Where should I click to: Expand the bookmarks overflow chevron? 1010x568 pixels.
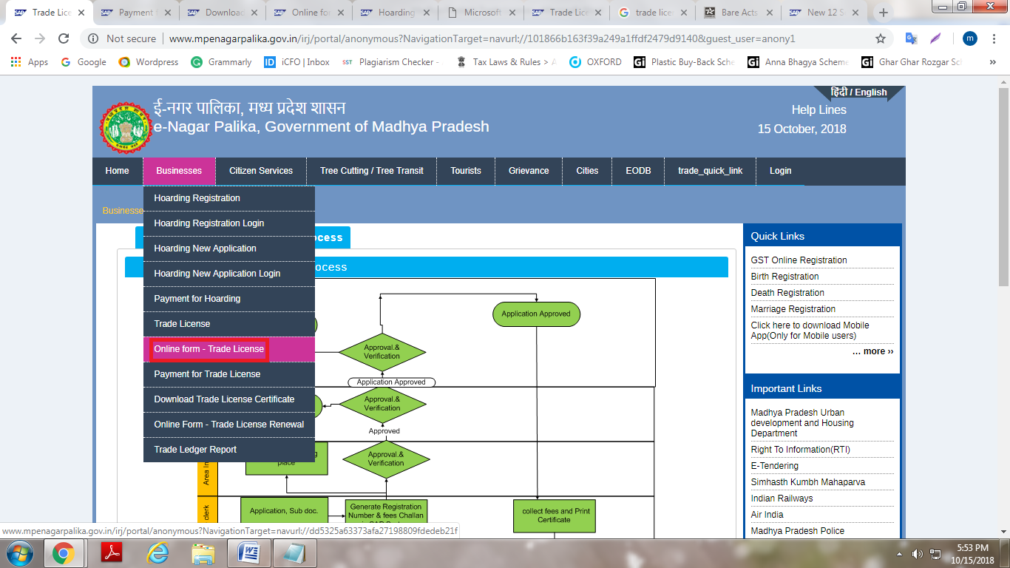(x=993, y=62)
